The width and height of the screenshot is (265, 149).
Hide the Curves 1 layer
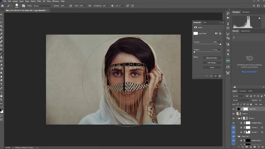(234, 132)
